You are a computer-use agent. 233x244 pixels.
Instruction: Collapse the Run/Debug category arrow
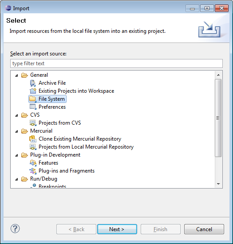[17, 179]
